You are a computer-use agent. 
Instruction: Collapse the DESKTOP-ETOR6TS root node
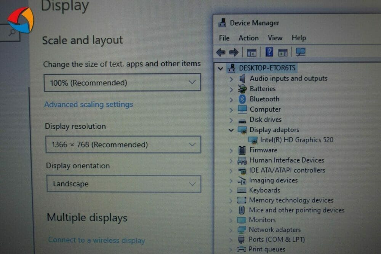tap(220, 69)
